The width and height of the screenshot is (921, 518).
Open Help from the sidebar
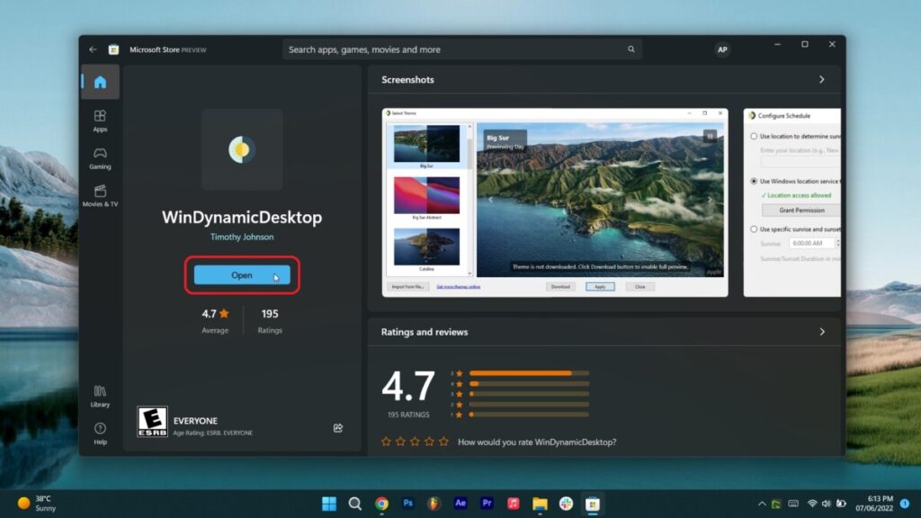coord(101,433)
